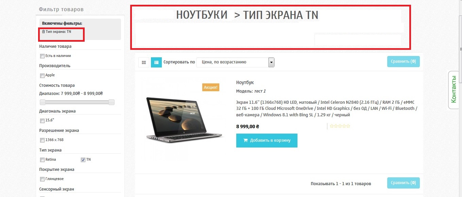Viewport: 462px width, 197px height.
Task: Click the bottom Сравнить (0) button
Action: coord(403,183)
